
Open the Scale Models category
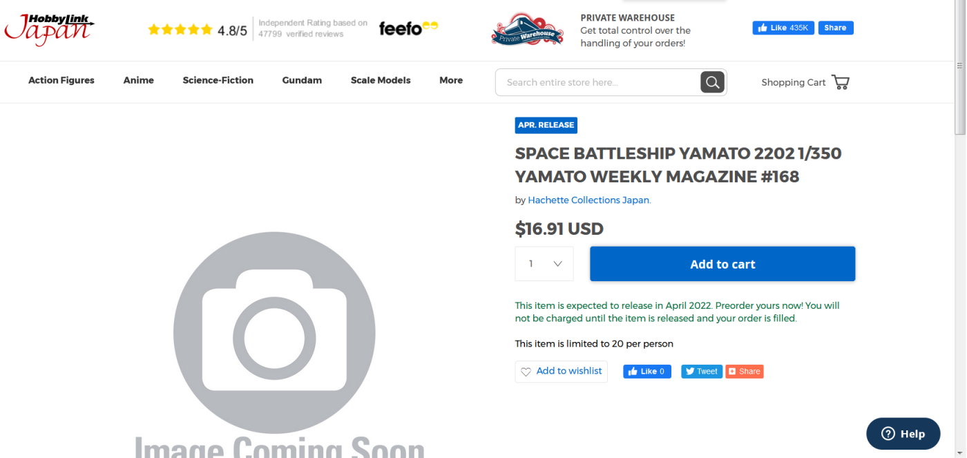tap(381, 80)
